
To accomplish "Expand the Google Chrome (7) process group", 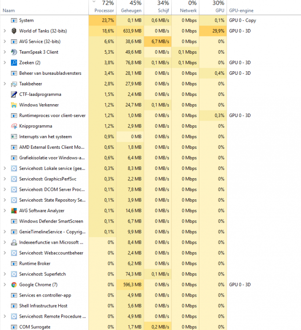I will [4, 285].
